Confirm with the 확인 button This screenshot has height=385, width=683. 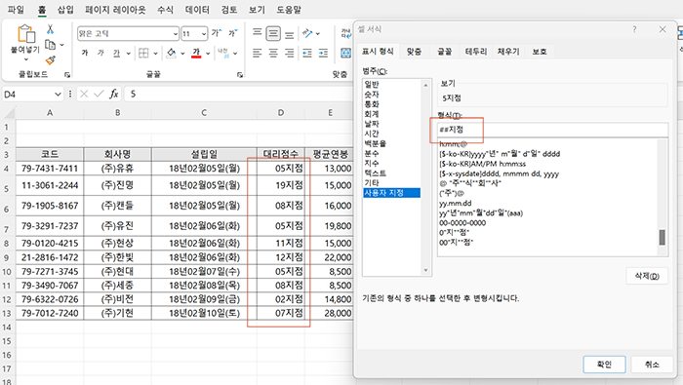coord(604,365)
